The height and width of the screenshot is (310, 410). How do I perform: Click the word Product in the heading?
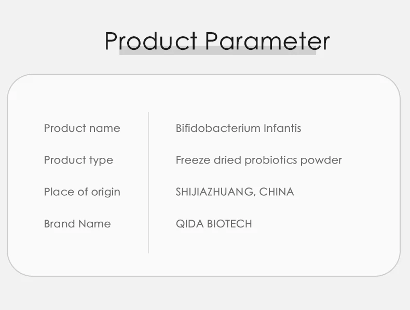[151, 41]
